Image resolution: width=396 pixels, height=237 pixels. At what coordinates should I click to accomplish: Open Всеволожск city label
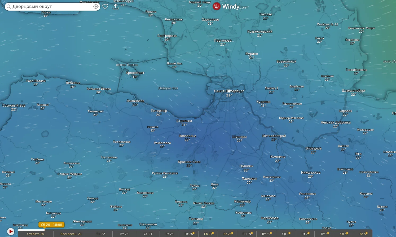click(x=286, y=62)
